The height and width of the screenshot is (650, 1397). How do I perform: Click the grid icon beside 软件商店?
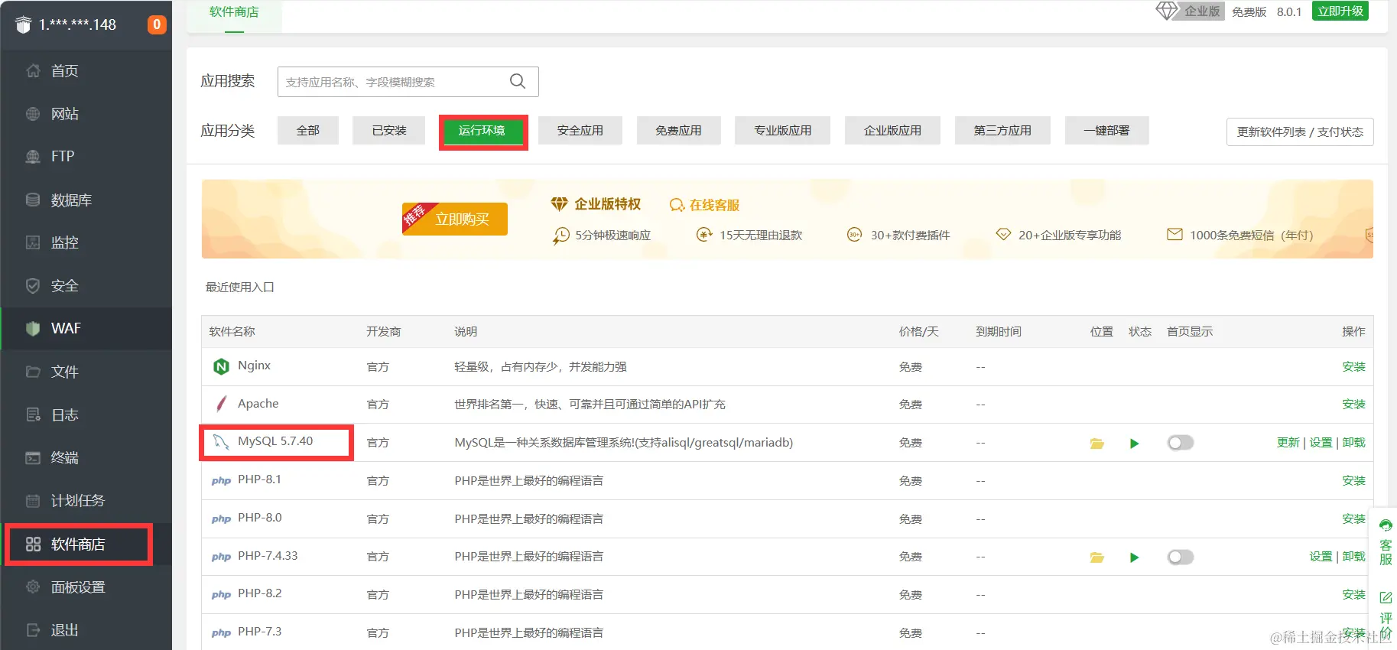[x=33, y=544]
